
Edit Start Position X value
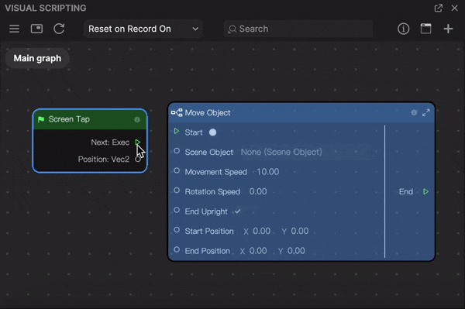coord(262,231)
